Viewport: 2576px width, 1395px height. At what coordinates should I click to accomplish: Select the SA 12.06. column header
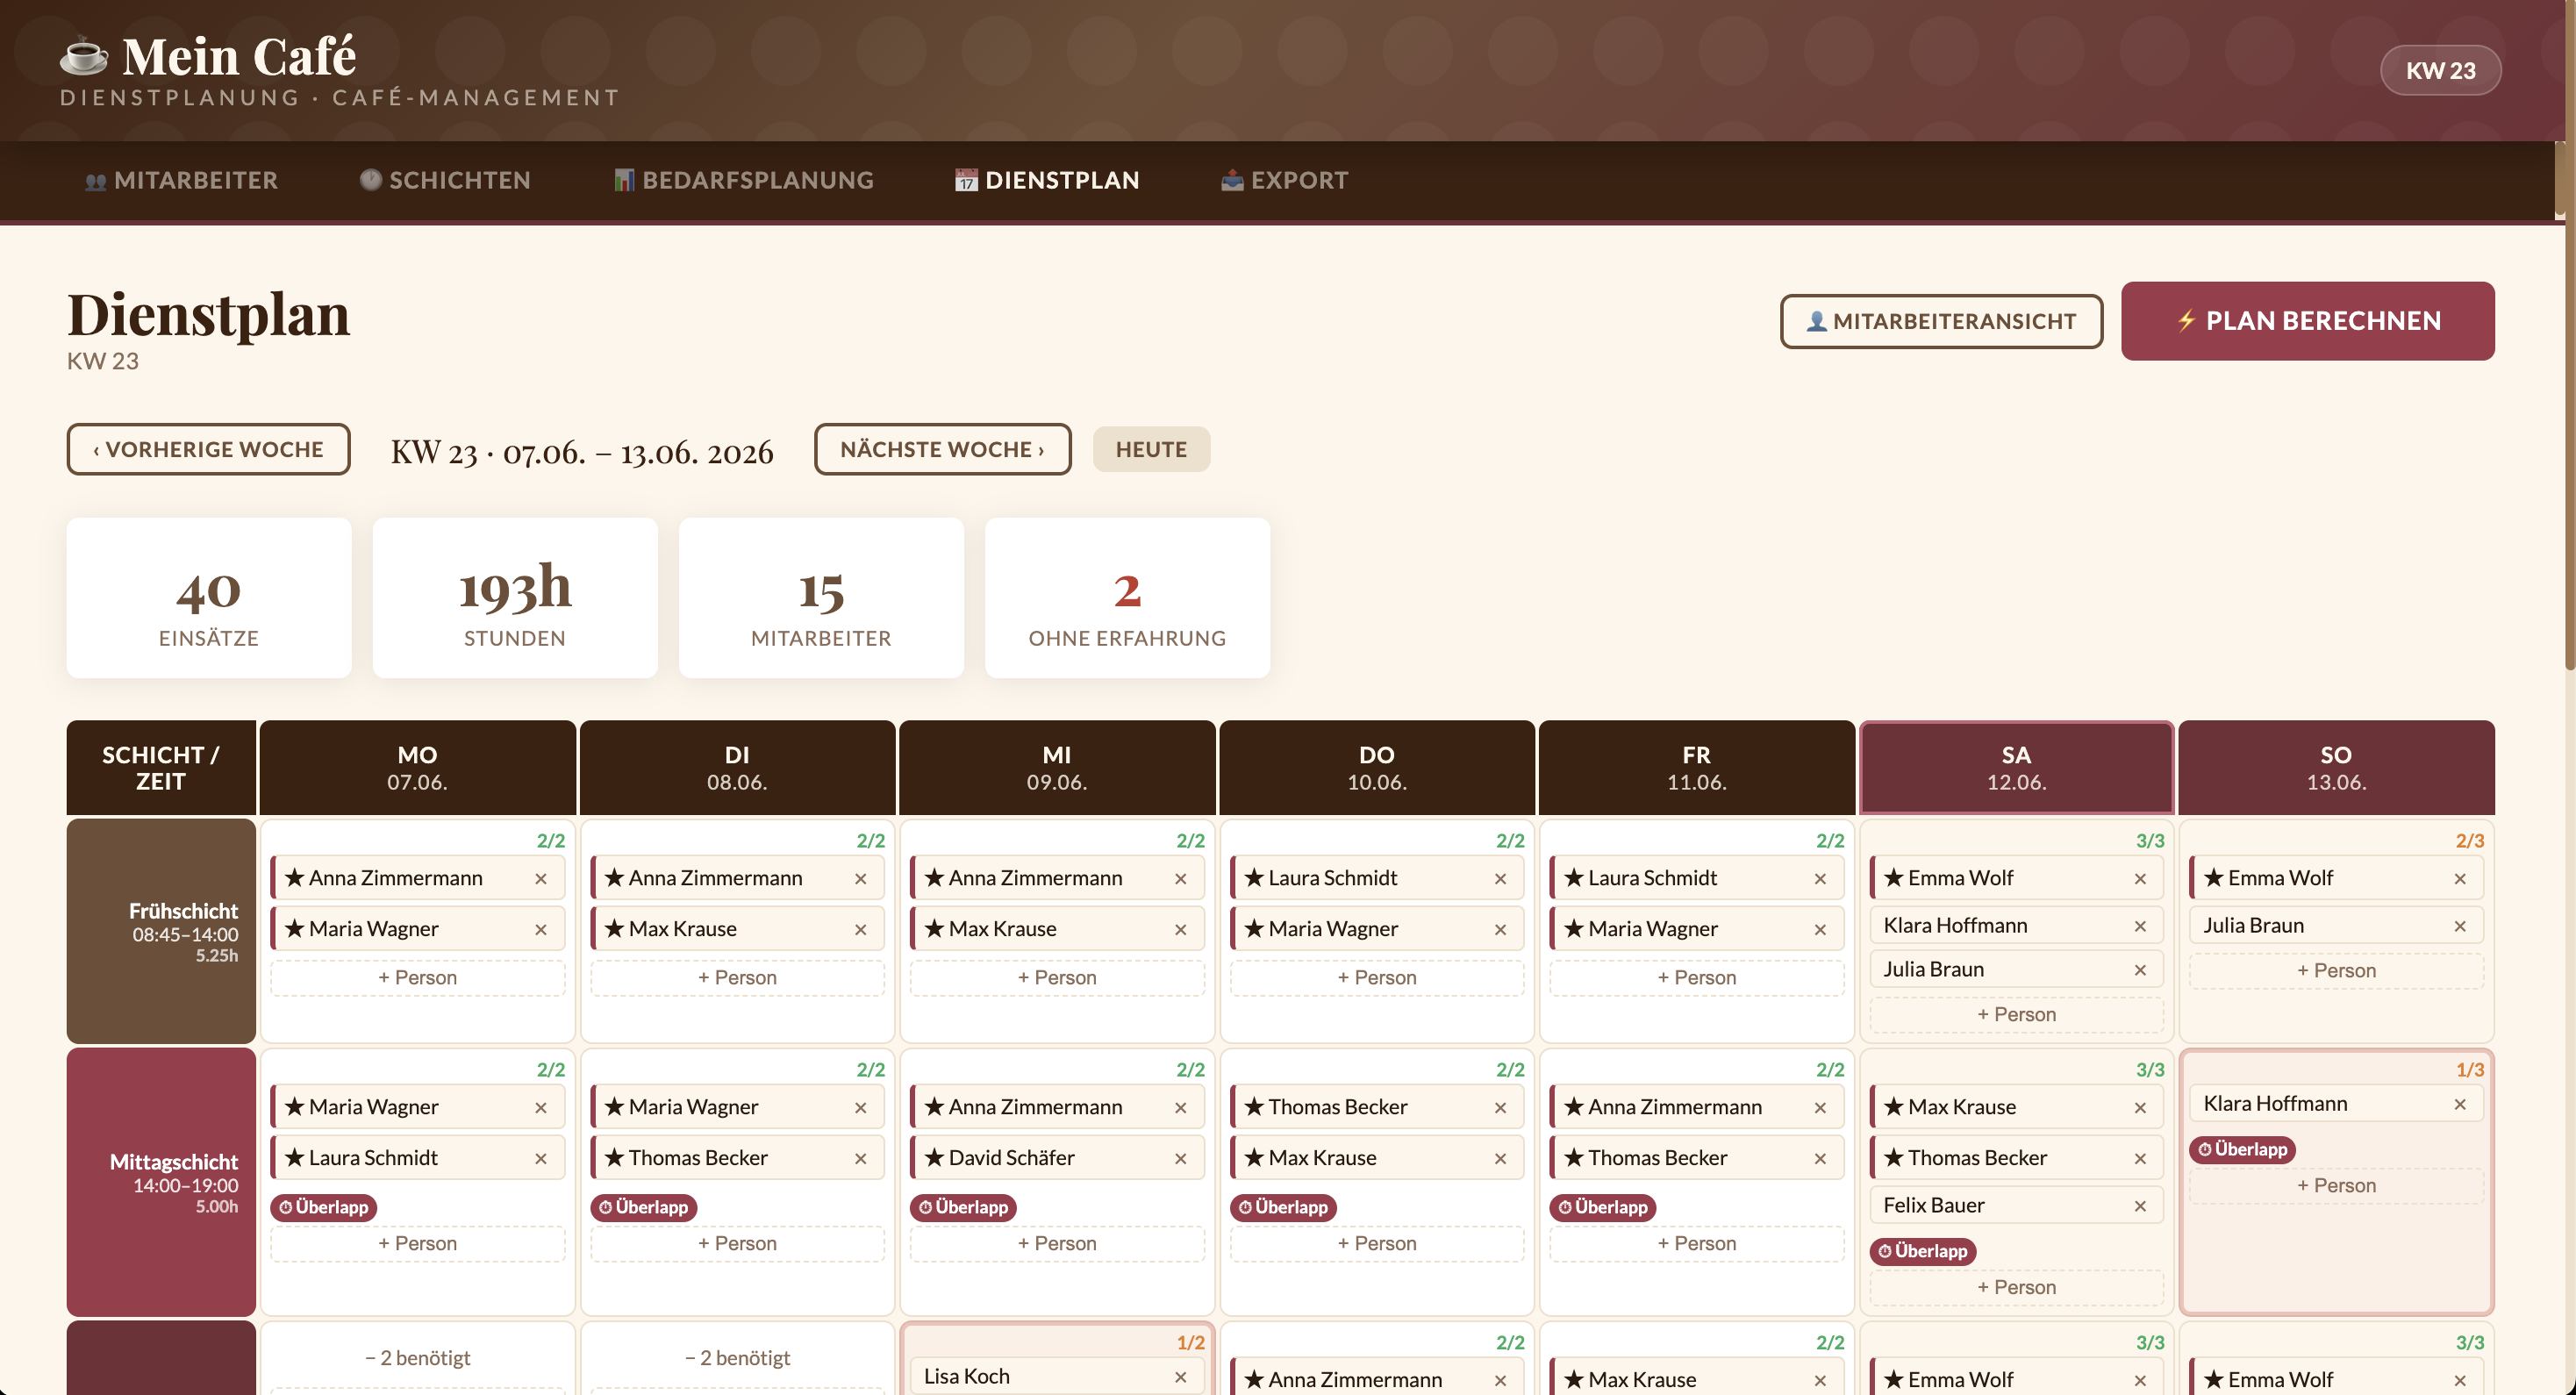tap(2016, 768)
